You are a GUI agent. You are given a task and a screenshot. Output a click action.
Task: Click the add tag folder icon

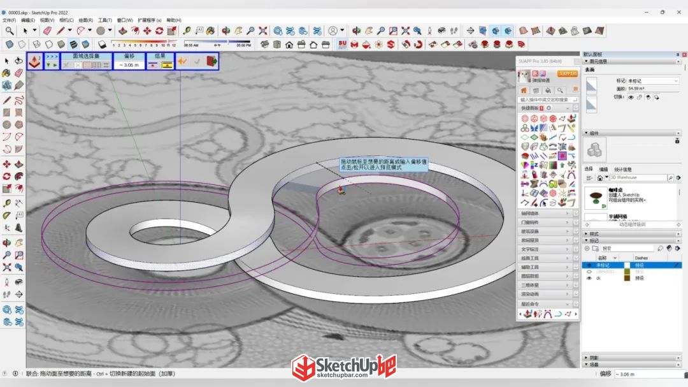[x=595, y=248]
